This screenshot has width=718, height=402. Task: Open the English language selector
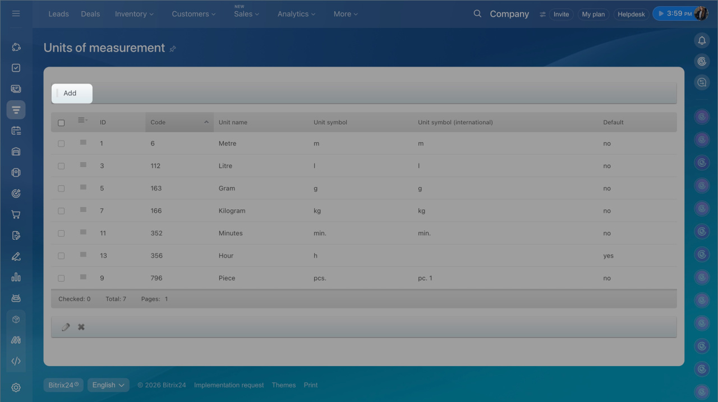coord(108,385)
